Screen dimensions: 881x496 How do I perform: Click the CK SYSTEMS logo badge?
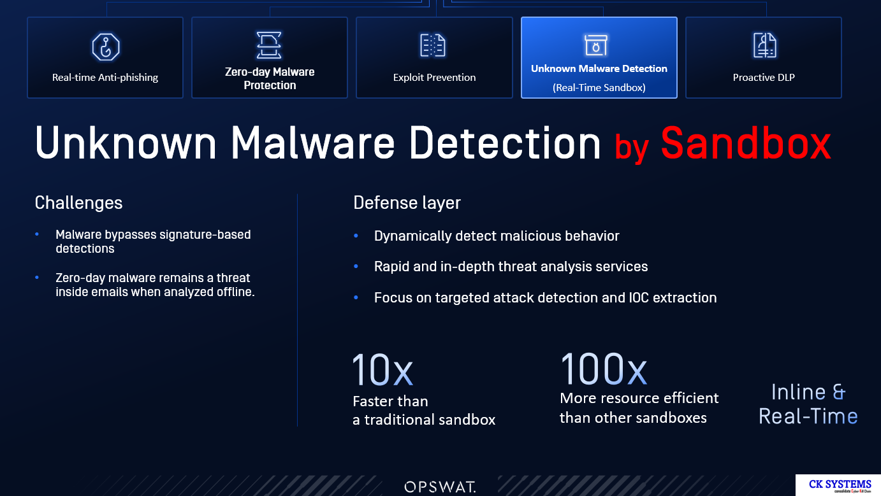pyautogui.click(x=838, y=485)
